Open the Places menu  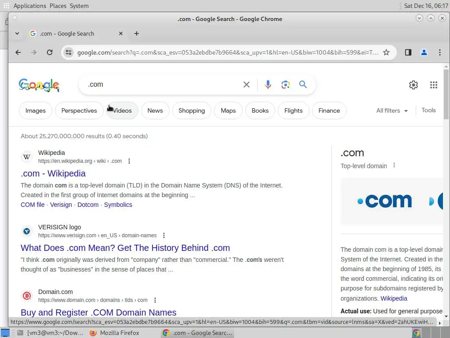point(58,6)
